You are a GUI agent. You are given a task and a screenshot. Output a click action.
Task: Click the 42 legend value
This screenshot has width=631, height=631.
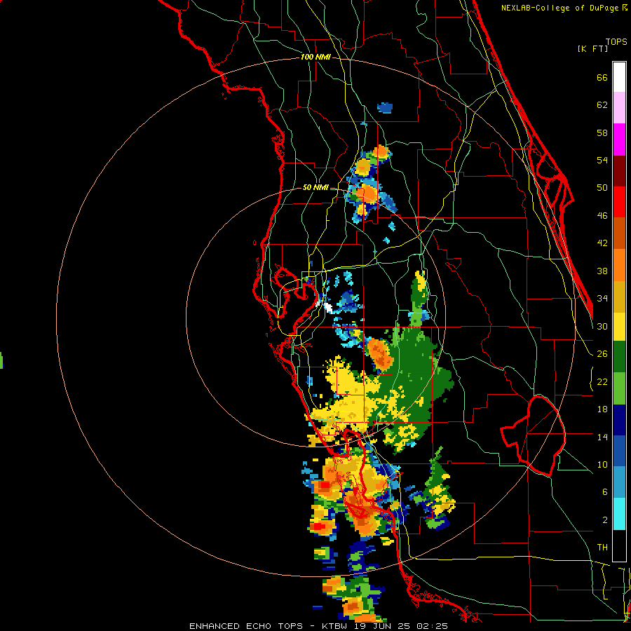(x=602, y=243)
